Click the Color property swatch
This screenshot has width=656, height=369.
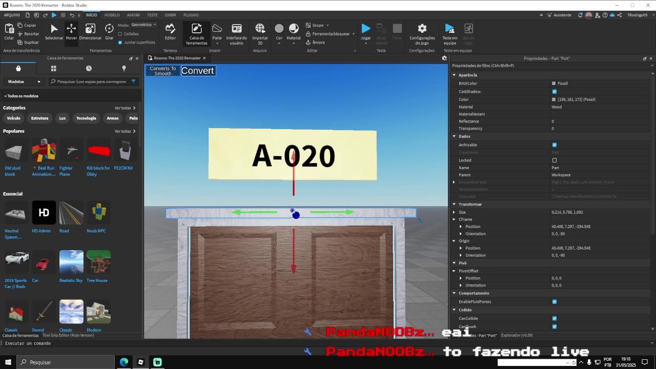coord(554,99)
